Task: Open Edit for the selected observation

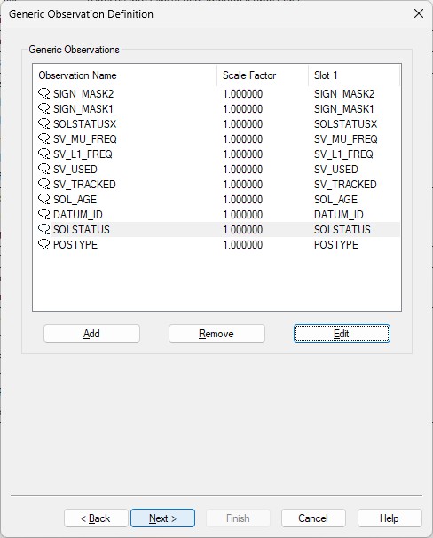Action: click(342, 334)
